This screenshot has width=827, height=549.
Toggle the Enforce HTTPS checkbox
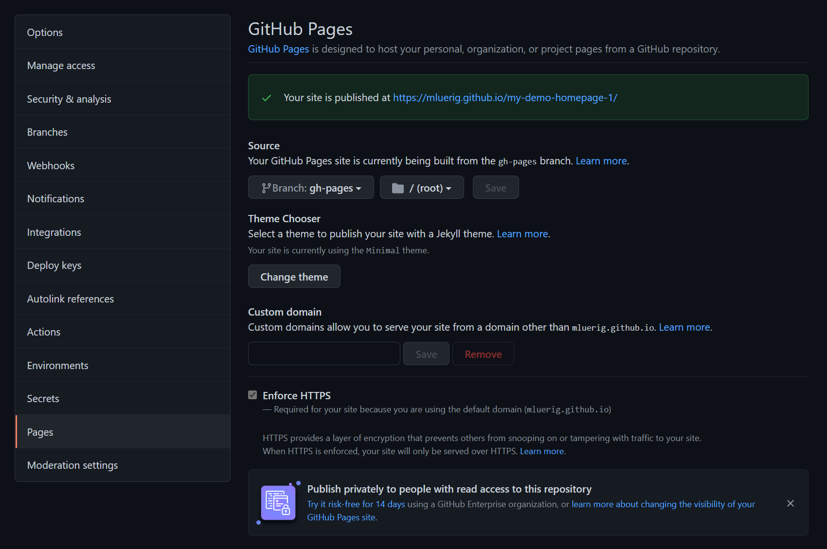(x=252, y=395)
